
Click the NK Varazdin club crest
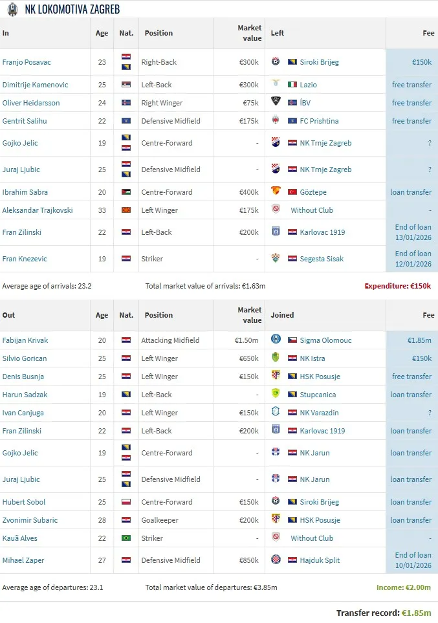pos(276,412)
